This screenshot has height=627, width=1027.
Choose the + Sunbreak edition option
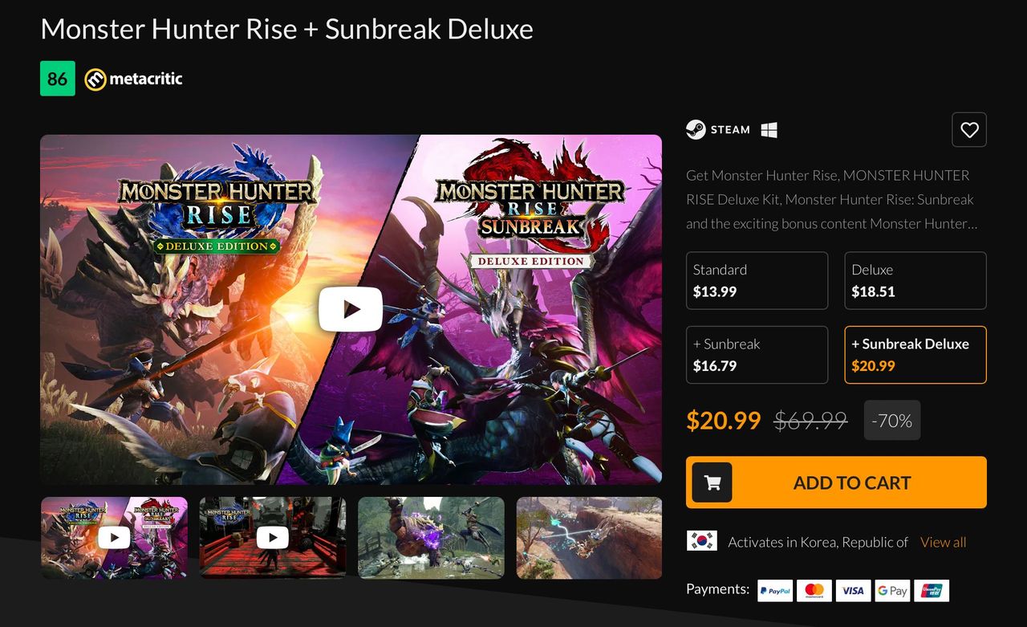757,355
